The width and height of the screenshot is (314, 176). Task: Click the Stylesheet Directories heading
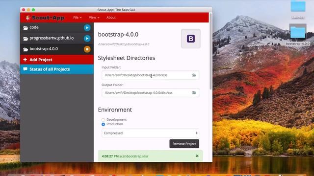[x=127, y=58]
